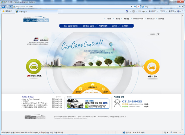Click the browser Forward arrow button
The height and width of the screenshot is (135, 185).
7,6
